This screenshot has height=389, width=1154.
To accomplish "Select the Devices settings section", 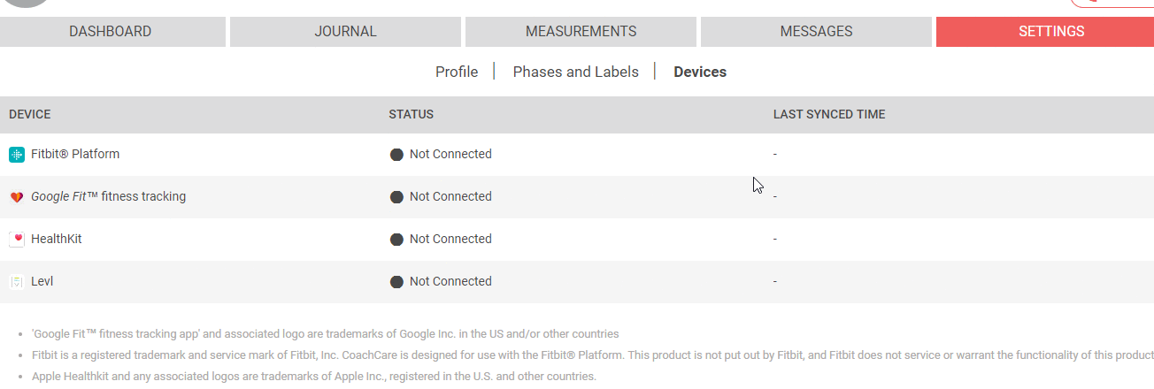I will click(700, 72).
